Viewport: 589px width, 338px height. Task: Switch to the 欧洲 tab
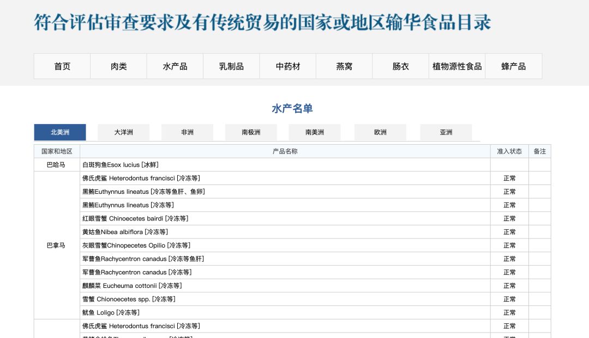pyautogui.click(x=380, y=132)
